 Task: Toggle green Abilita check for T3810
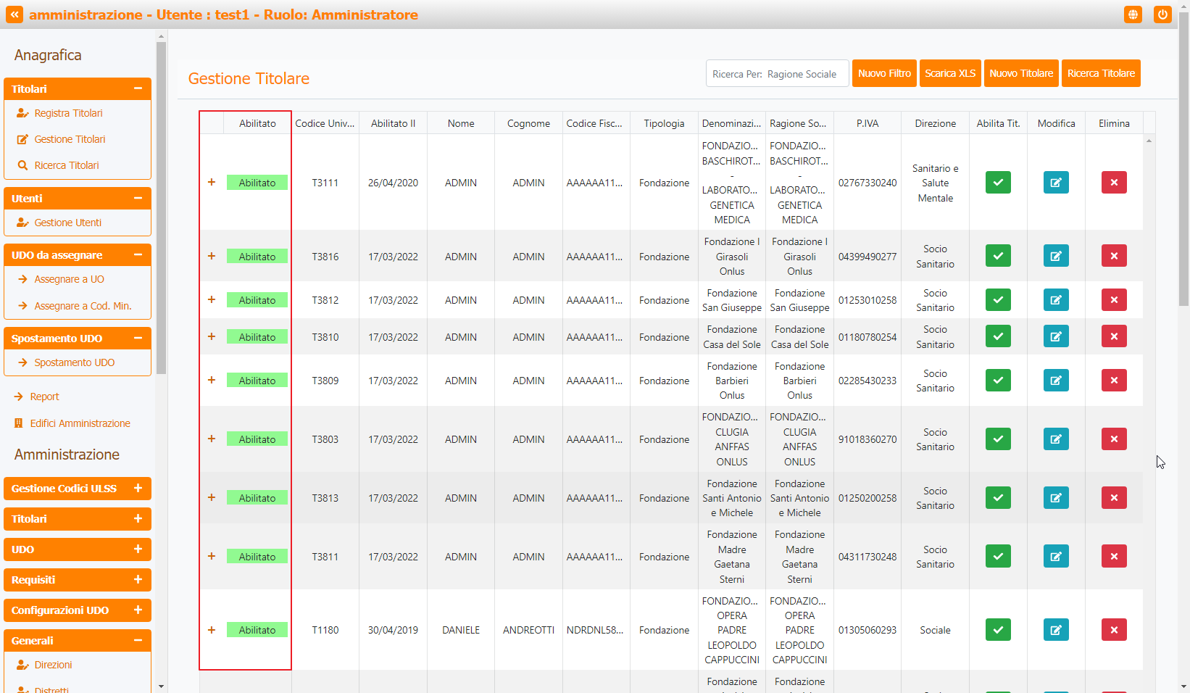pyautogui.click(x=997, y=336)
